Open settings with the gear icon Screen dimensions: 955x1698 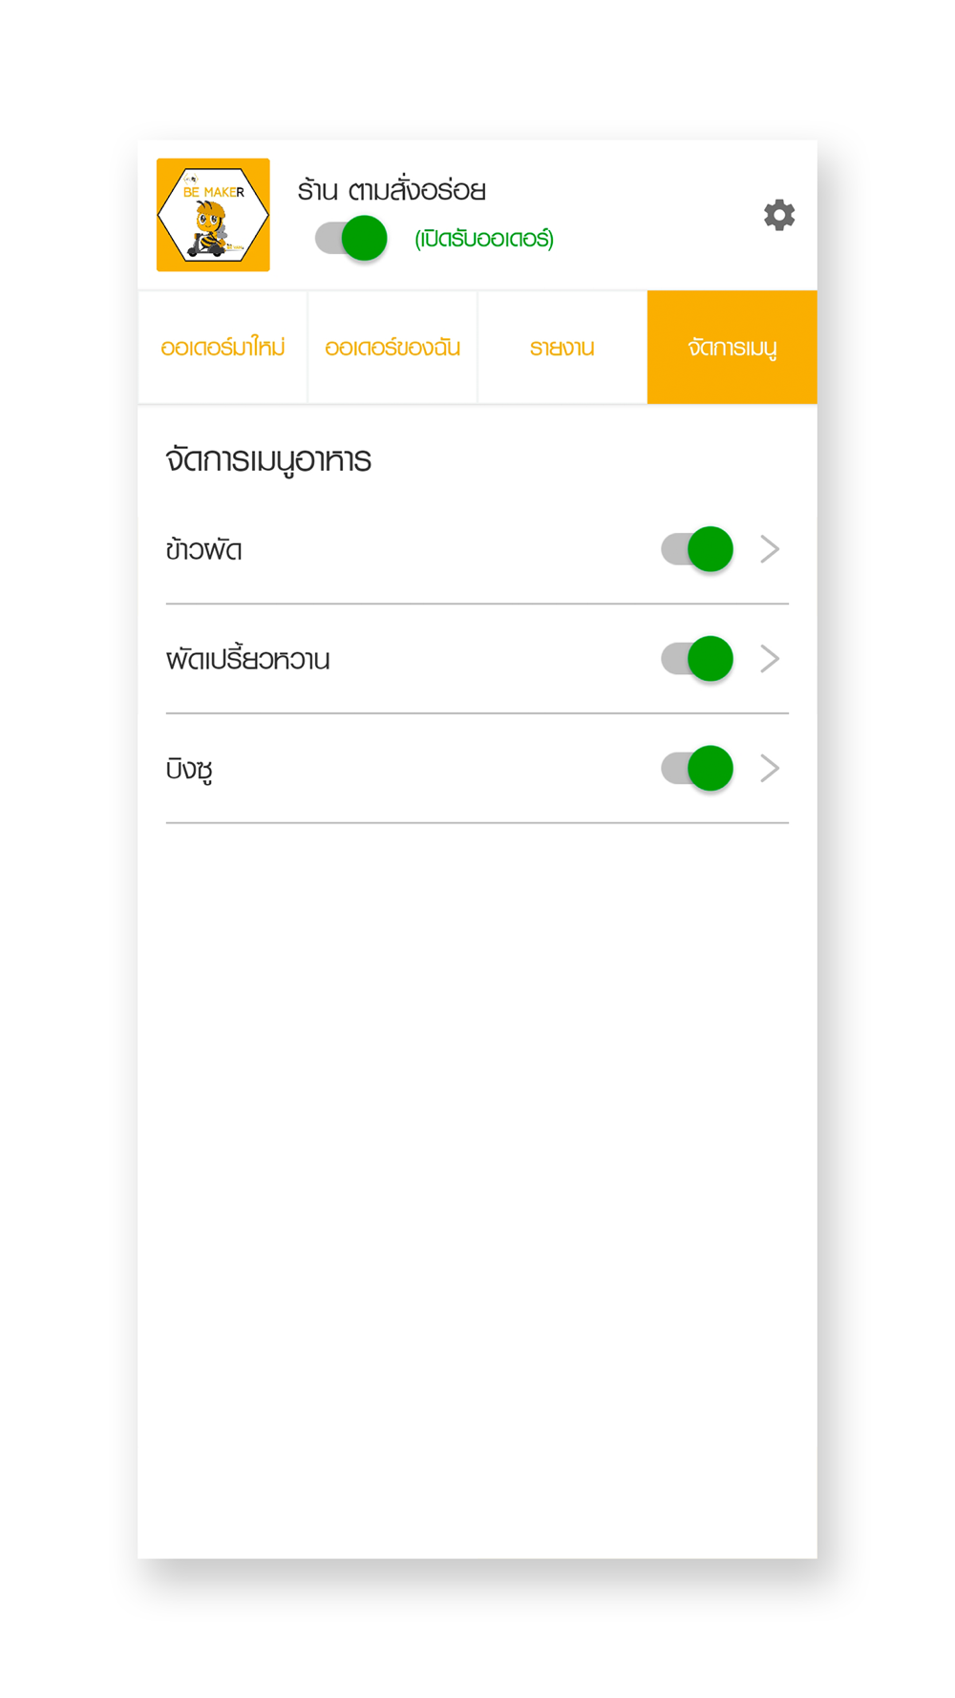pos(779,215)
